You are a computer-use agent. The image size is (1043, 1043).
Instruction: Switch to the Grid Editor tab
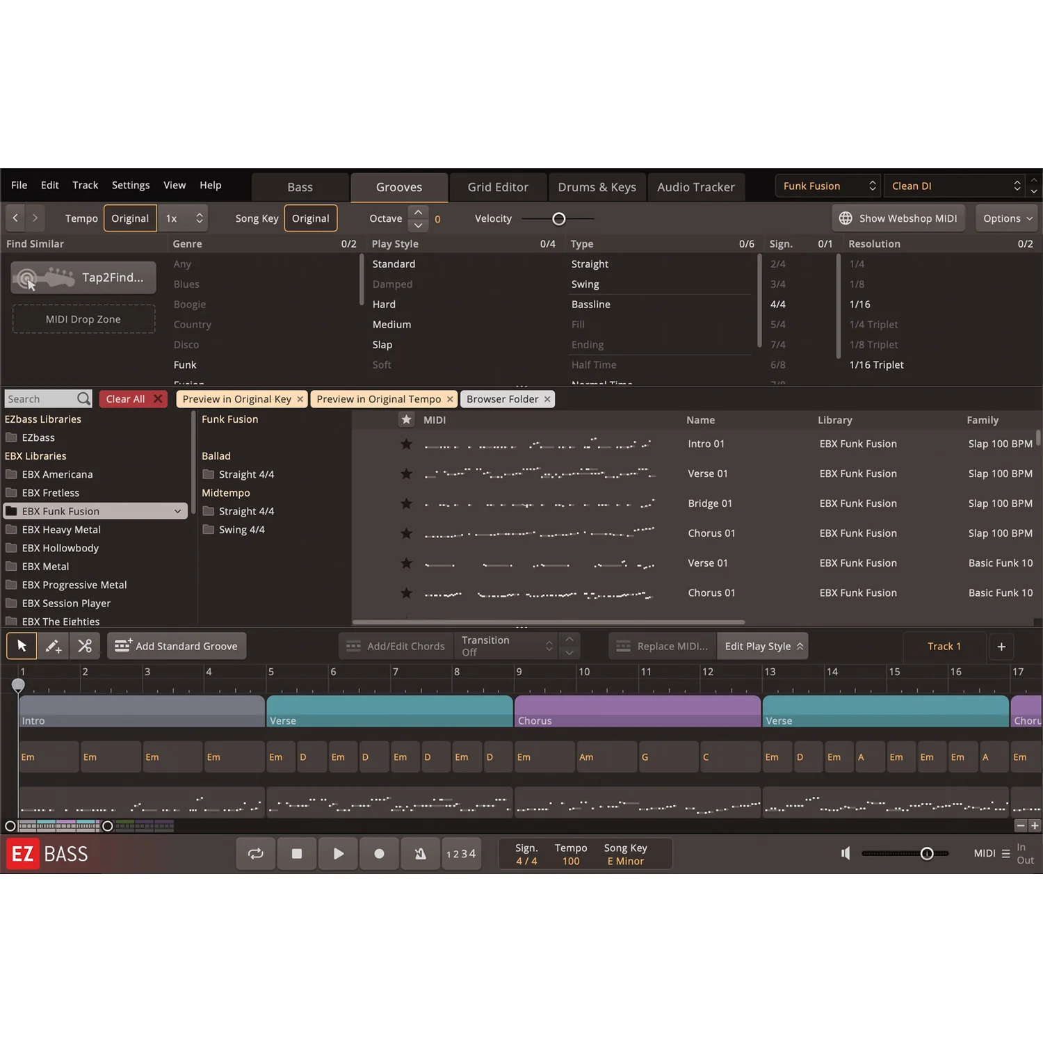(498, 187)
